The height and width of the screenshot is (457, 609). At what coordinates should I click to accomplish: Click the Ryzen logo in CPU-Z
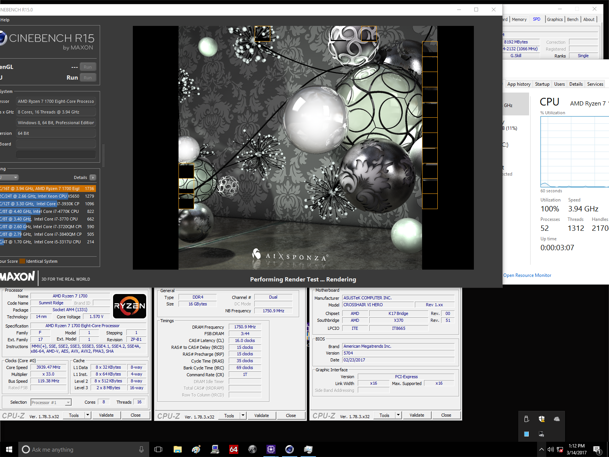(x=130, y=306)
